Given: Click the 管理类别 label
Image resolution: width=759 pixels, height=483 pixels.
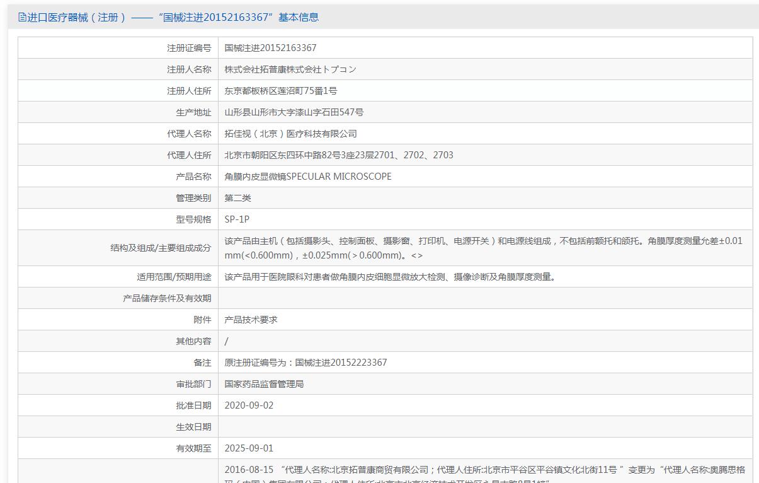Looking at the screenshot, I should pos(193,198).
